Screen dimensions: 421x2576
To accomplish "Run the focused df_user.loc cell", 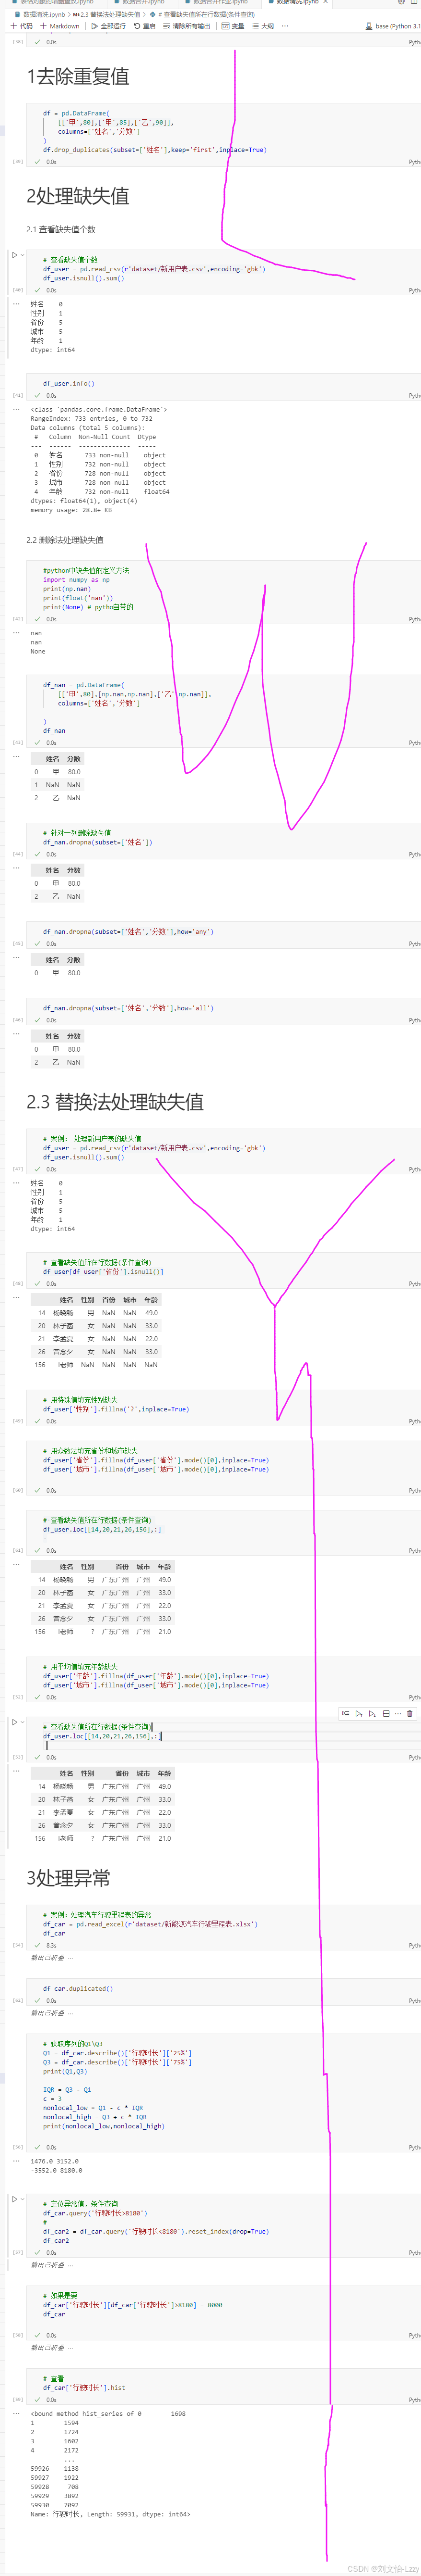I will pyautogui.click(x=15, y=1722).
